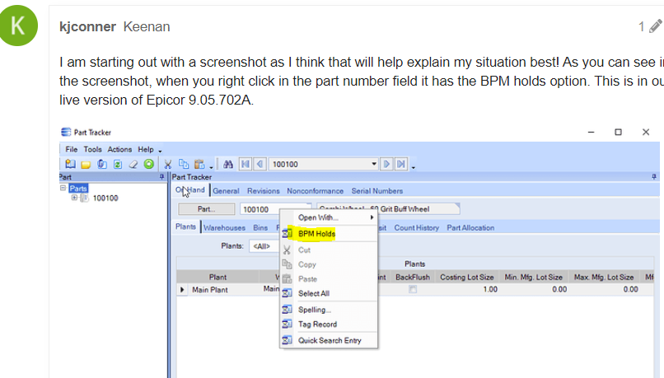Choose Quick Search Entry in context menu
The image size is (664, 378).
[330, 340]
